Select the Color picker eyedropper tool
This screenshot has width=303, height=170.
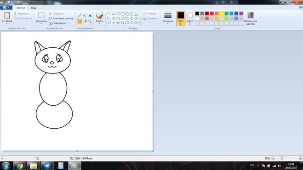pyautogui.click(x=85, y=22)
